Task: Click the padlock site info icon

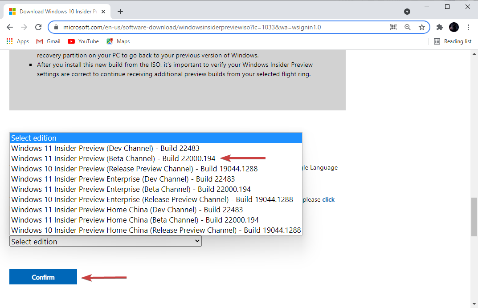Action: (56, 28)
